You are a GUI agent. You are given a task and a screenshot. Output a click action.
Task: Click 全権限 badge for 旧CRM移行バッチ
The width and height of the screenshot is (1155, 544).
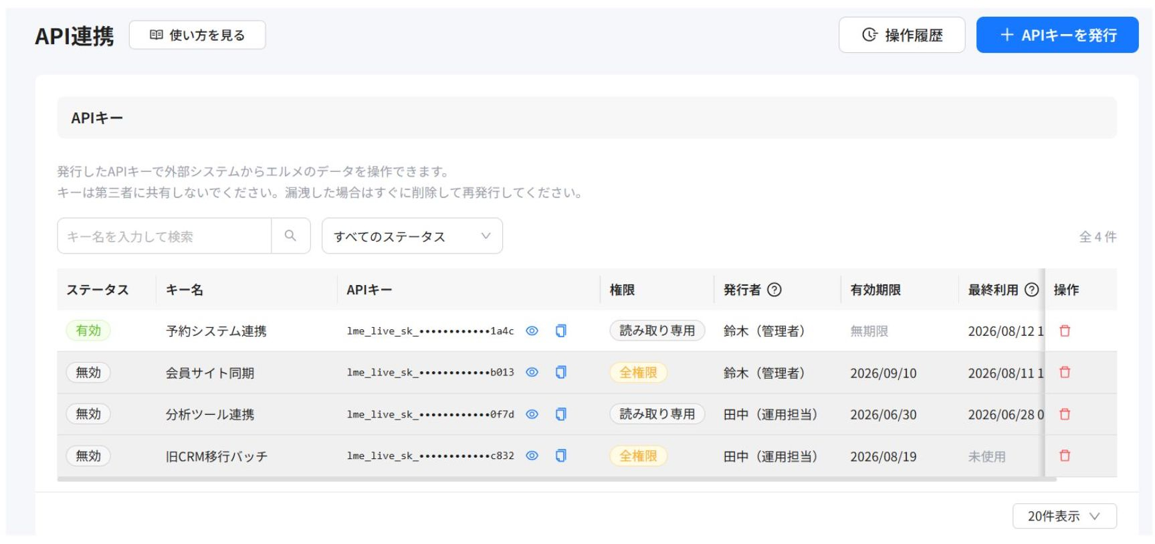pyautogui.click(x=639, y=456)
